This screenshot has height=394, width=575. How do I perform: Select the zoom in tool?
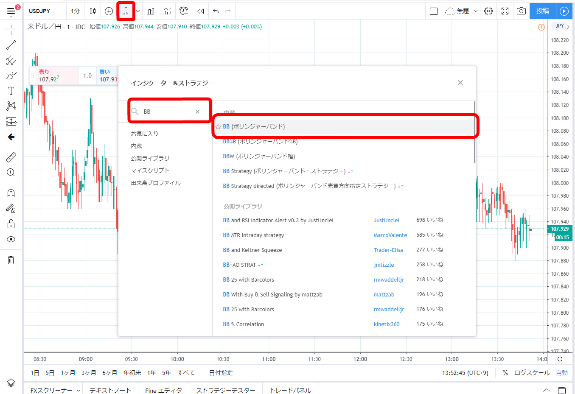[x=11, y=173]
